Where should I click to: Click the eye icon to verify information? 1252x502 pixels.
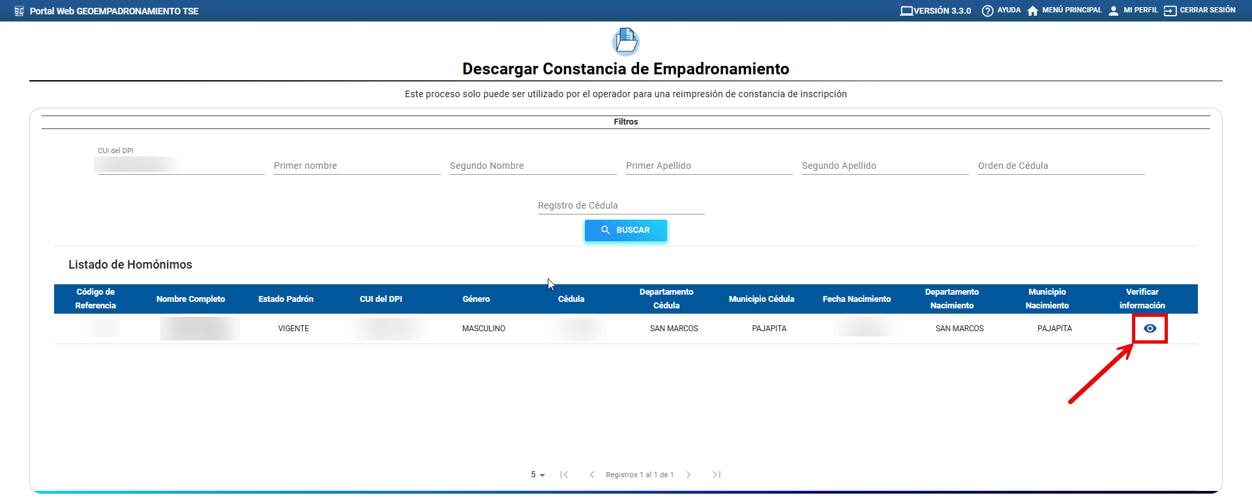point(1150,329)
